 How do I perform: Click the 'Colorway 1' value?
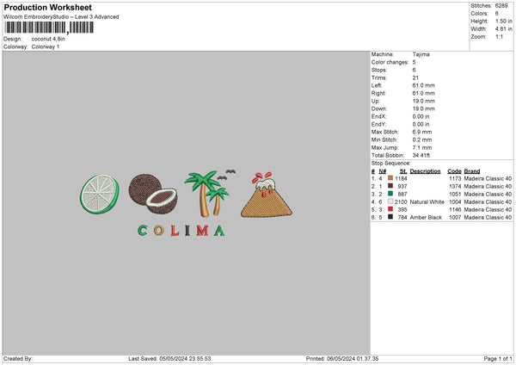pos(46,46)
